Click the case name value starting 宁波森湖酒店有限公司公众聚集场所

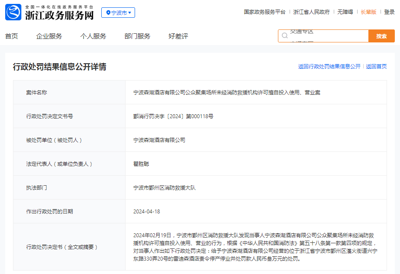pos(226,93)
